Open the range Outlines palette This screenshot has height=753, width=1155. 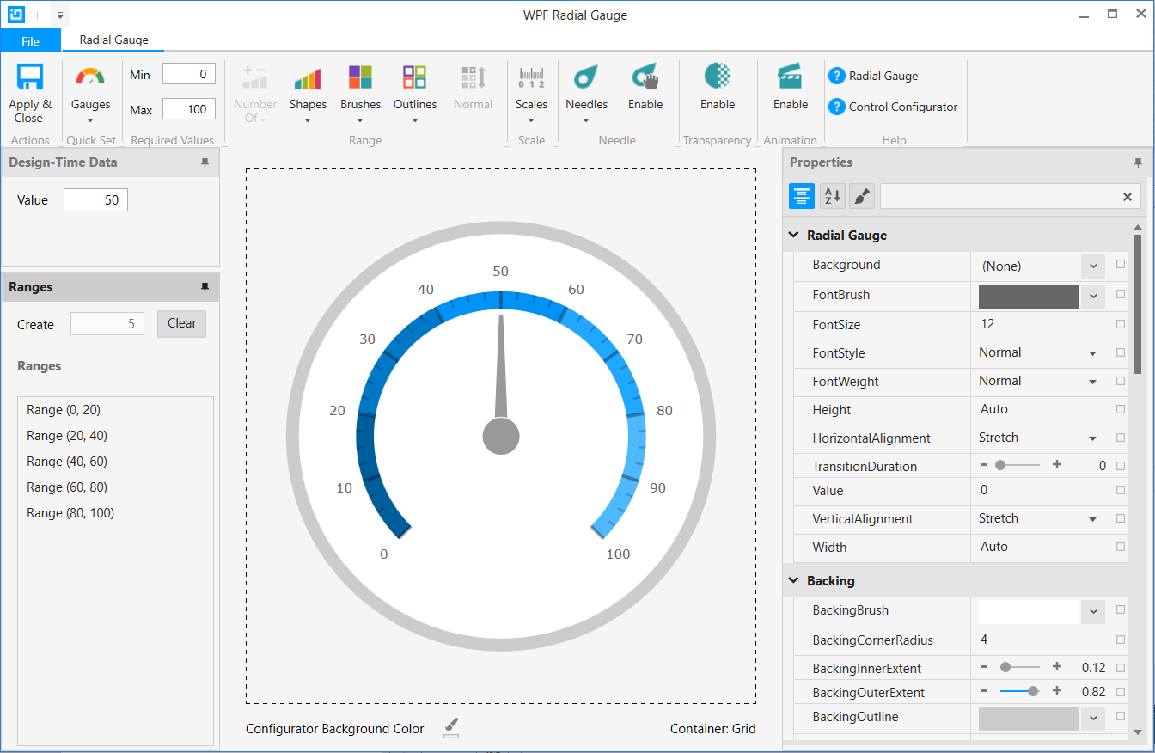coord(415,95)
